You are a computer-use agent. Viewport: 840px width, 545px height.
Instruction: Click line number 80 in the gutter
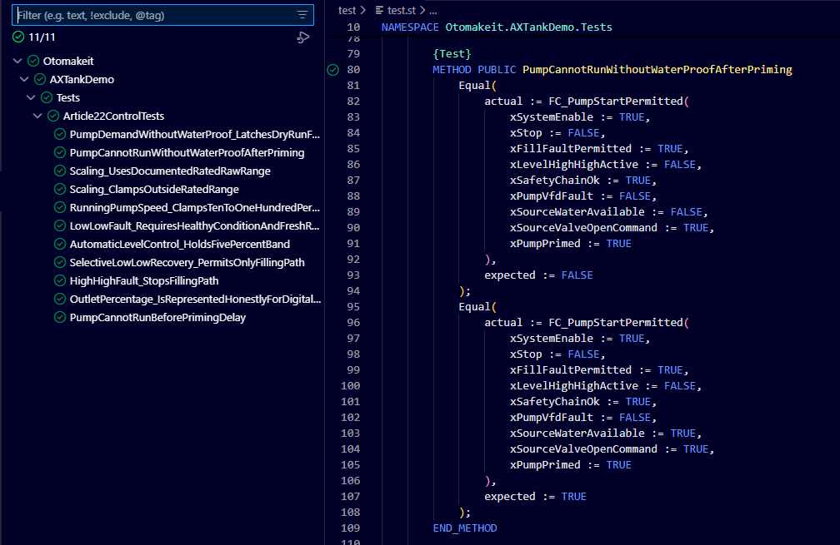click(x=353, y=70)
